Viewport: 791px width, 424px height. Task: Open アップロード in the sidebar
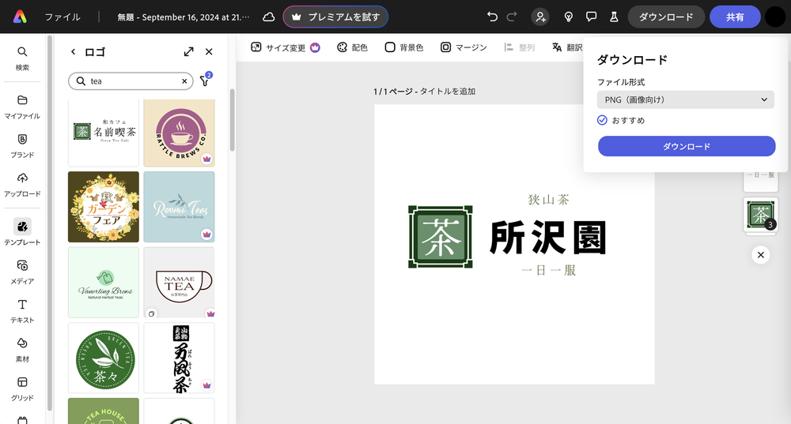[22, 185]
